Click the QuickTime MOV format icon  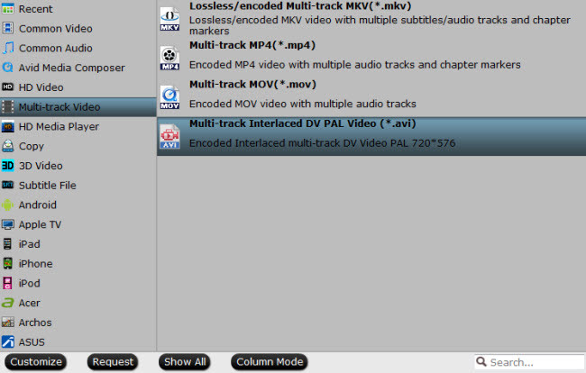169,97
